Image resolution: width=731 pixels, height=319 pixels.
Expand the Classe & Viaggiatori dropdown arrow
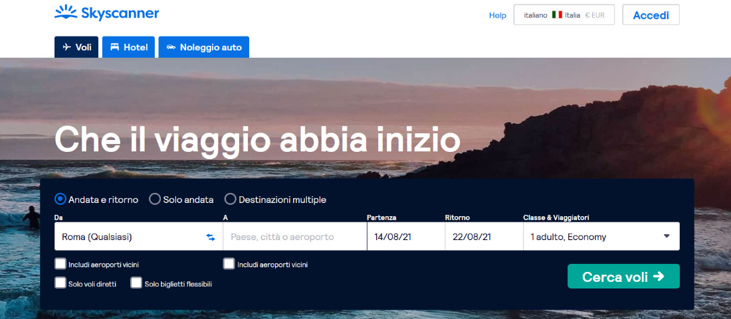[667, 236]
